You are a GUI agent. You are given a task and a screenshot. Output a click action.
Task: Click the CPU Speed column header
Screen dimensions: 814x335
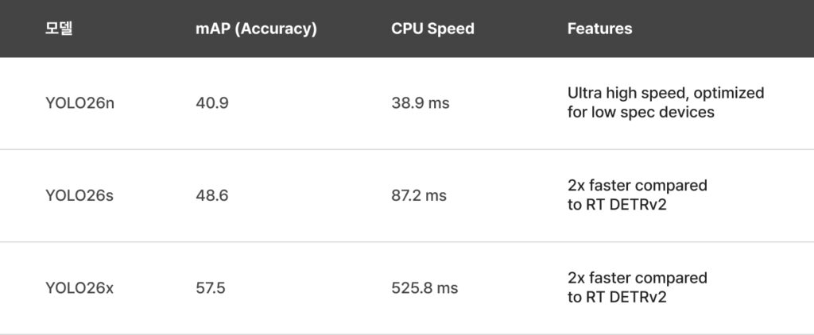coord(432,29)
